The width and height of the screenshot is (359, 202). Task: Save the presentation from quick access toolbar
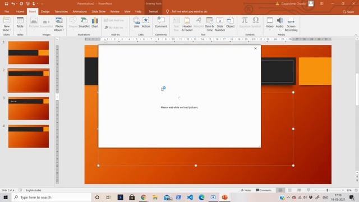click(x=6, y=4)
